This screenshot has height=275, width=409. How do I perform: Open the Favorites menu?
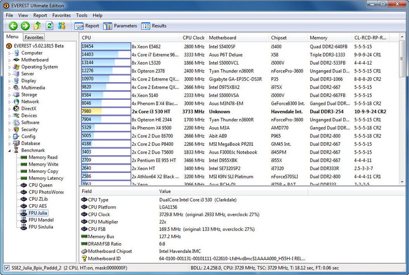coord(61,15)
